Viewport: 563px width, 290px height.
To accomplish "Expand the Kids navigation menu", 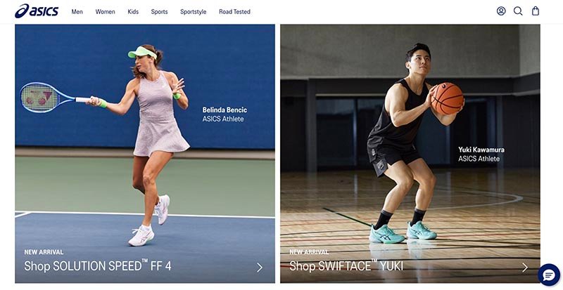I will tap(133, 12).
